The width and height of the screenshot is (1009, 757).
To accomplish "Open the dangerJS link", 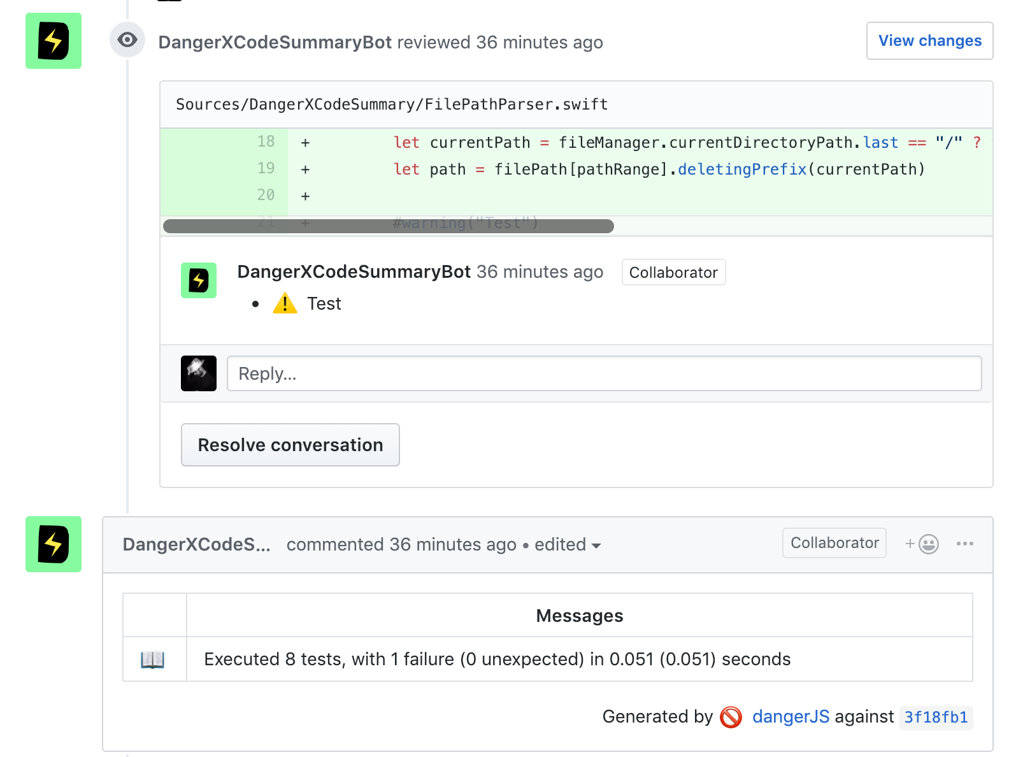I will click(x=791, y=716).
